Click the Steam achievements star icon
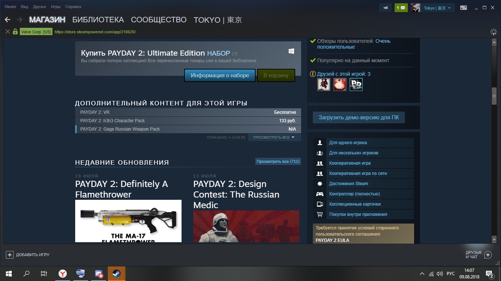 tap(320, 184)
